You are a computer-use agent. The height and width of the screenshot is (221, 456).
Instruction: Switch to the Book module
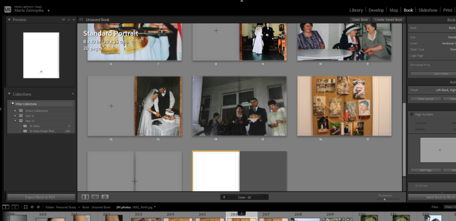pos(408,10)
